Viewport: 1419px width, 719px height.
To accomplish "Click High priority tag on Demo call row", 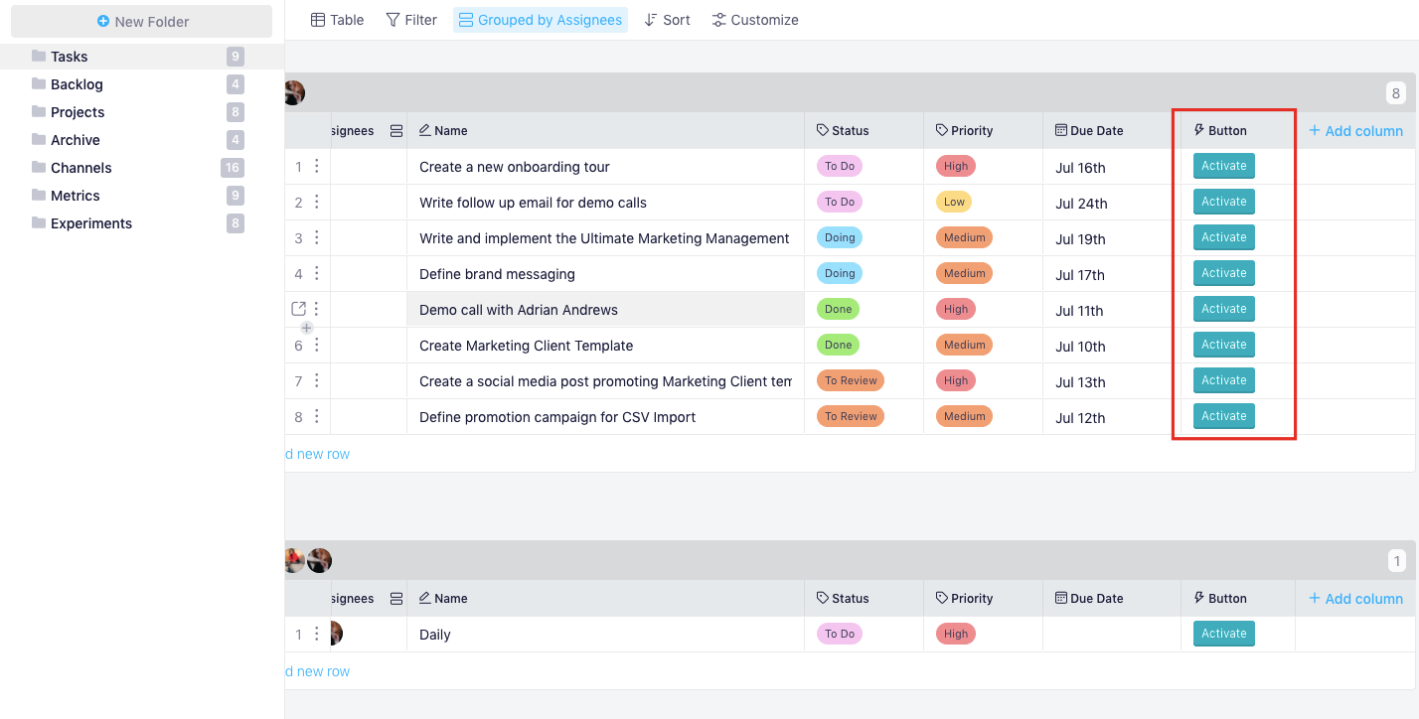I will [956, 309].
